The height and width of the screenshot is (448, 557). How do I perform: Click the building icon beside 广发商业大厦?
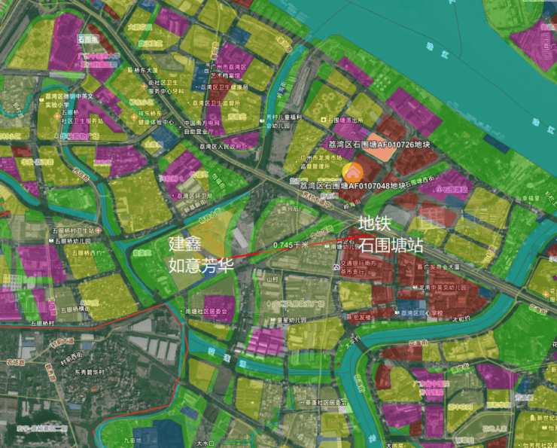pyautogui.click(x=420, y=267)
